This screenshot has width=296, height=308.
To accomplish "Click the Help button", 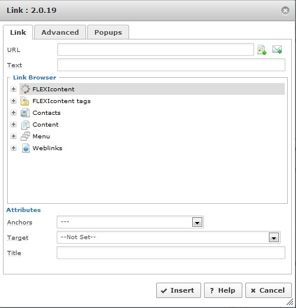I will 223,290.
